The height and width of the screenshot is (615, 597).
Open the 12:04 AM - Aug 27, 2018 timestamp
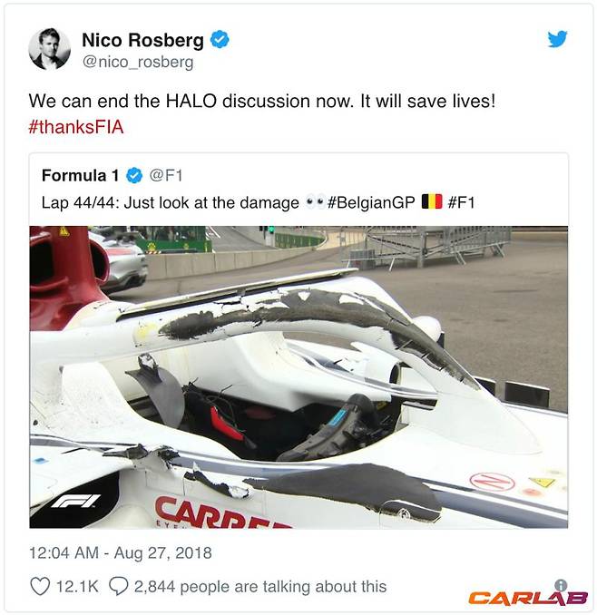121,553
